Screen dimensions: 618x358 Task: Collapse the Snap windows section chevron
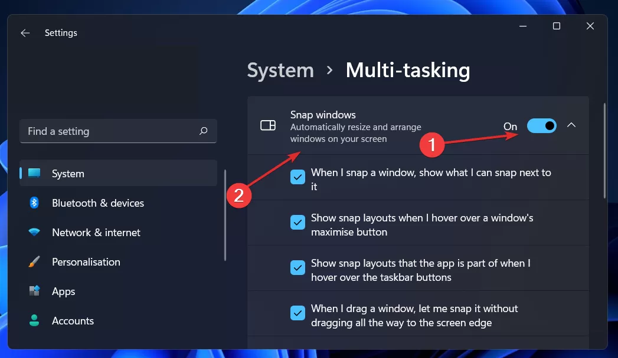coord(571,125)
